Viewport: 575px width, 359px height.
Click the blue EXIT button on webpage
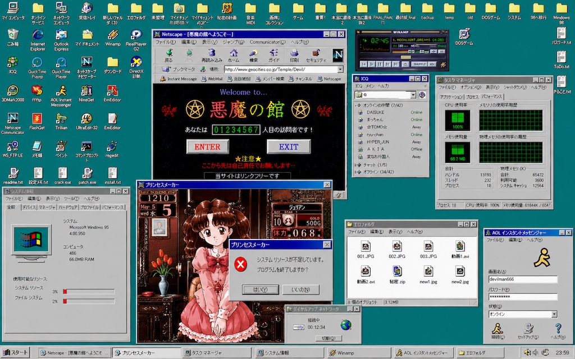tap(289, 147)
